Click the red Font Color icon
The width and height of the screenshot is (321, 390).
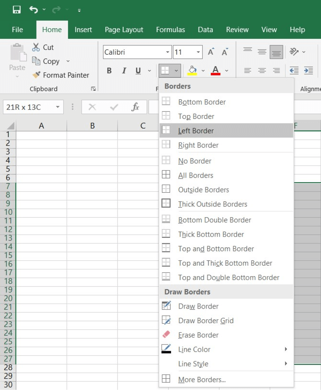coord(216,70)
